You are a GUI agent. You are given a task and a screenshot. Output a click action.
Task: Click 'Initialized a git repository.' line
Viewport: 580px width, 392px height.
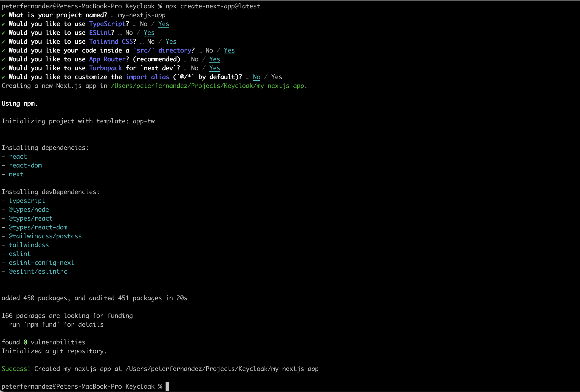(x=54, y=351)
